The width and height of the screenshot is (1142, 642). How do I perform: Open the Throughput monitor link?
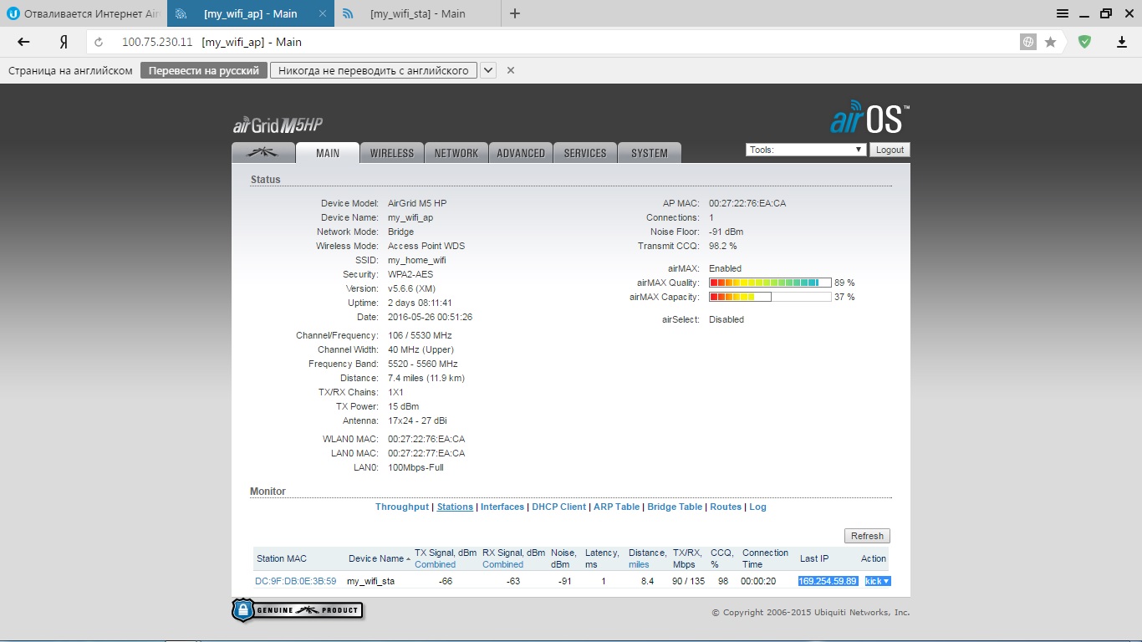pos(402,507)
